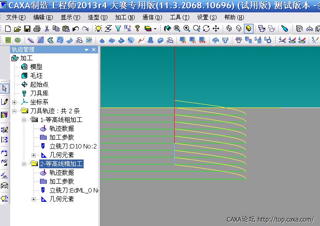Image resolution: width=320 pixels, height=226 pixels.
Task: Click the first 4-axis machining icon
Action: pyautogui.click(x=283, y=40)
